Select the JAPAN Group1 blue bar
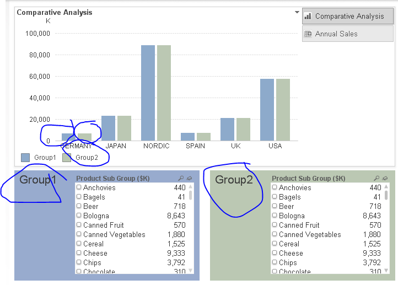Screen dimensions: 398x285 [109, 128]
